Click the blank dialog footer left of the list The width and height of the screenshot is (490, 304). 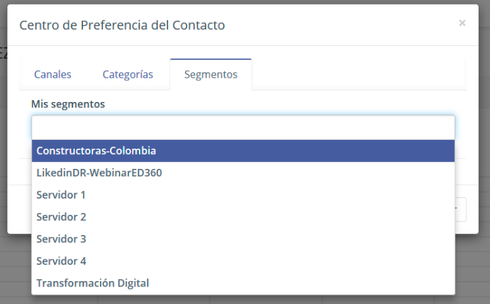point(20,208)
